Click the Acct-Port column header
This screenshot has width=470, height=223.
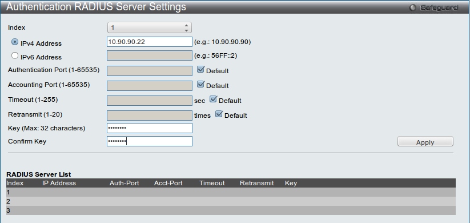click(168, 183)
